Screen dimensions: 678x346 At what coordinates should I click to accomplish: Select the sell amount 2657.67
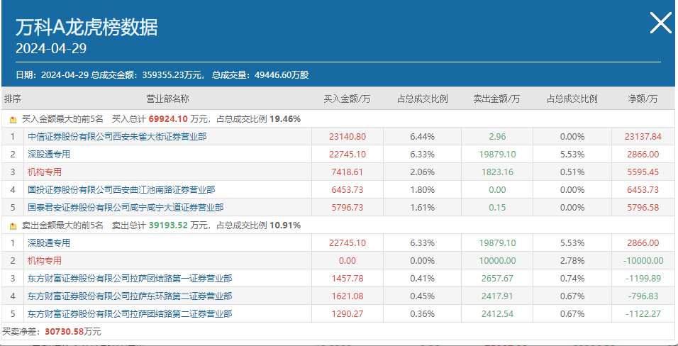coord(497,279)
